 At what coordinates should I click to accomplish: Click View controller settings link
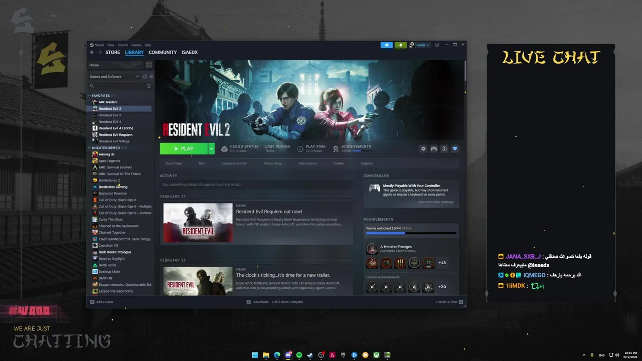tap(435, 202)
